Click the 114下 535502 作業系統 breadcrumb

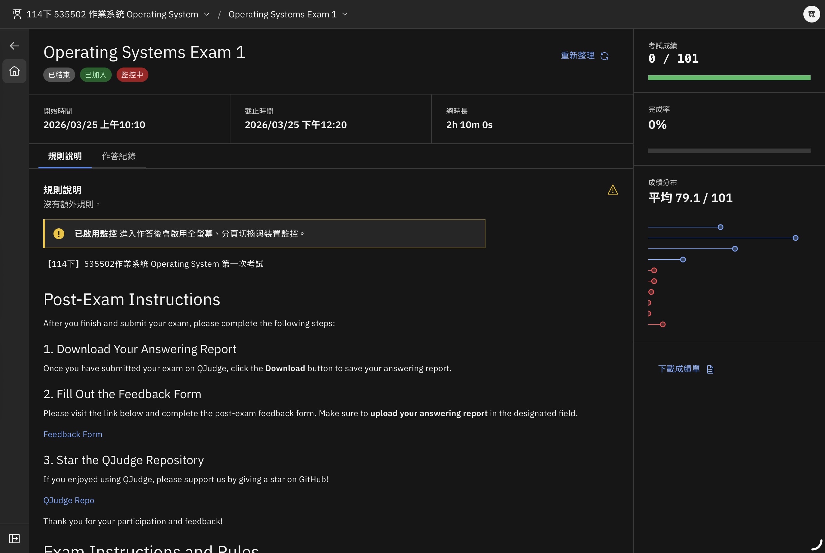tap(112, 14)
